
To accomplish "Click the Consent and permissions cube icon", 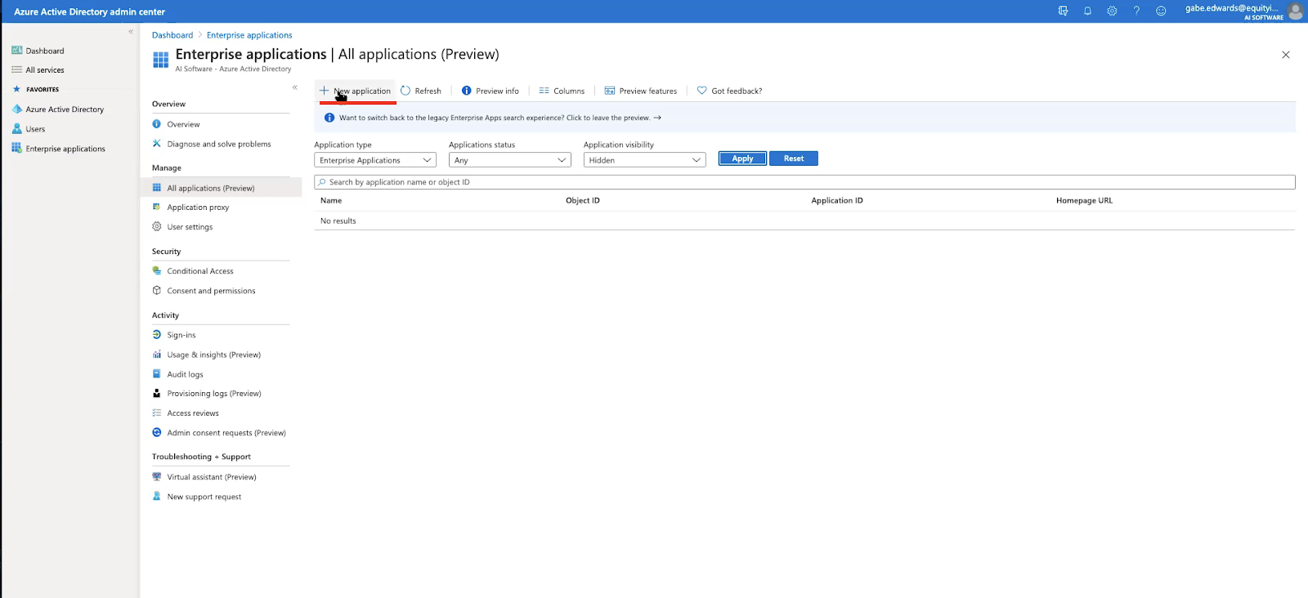I will [157, 291].
